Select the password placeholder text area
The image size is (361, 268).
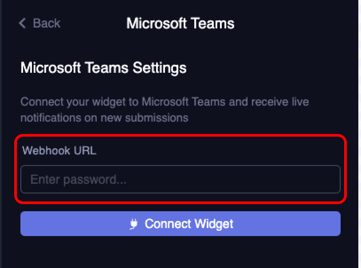tap(180, 179)
